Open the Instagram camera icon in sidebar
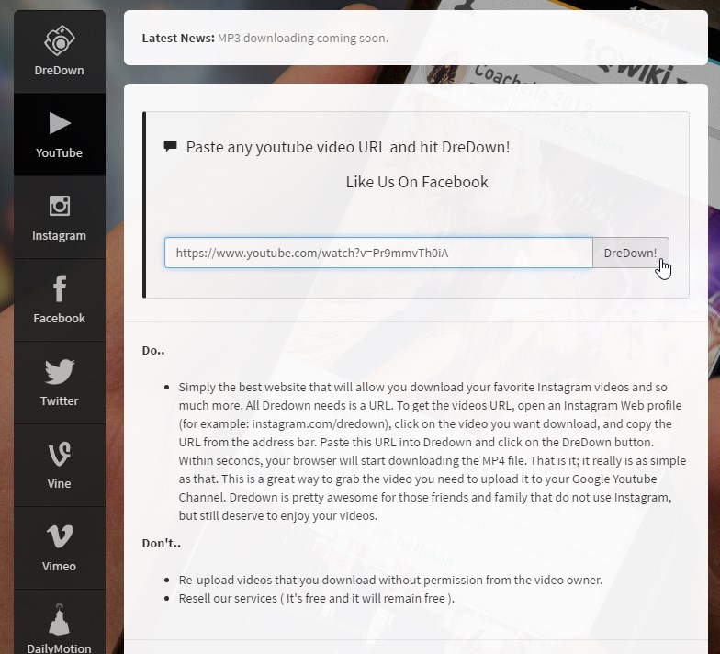The image size is (720, 654). click(x=59, y=206)
